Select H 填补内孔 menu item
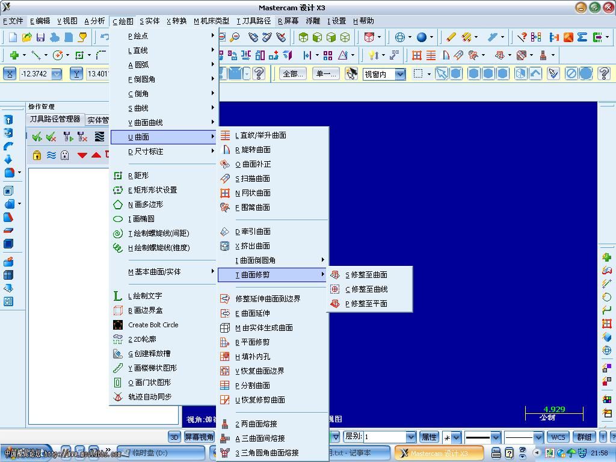Screen dimensions: 616x462 273,357
